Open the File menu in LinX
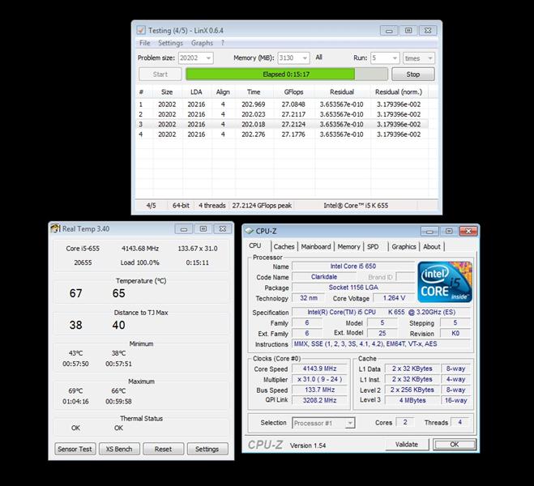Screen dimensions: 534x486 point(144,43)
